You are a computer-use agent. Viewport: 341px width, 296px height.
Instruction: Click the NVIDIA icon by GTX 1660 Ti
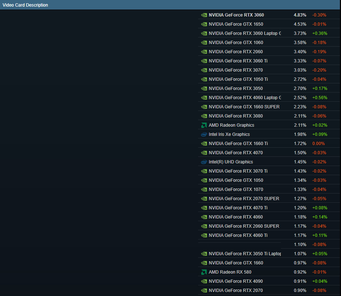(204, 144)
